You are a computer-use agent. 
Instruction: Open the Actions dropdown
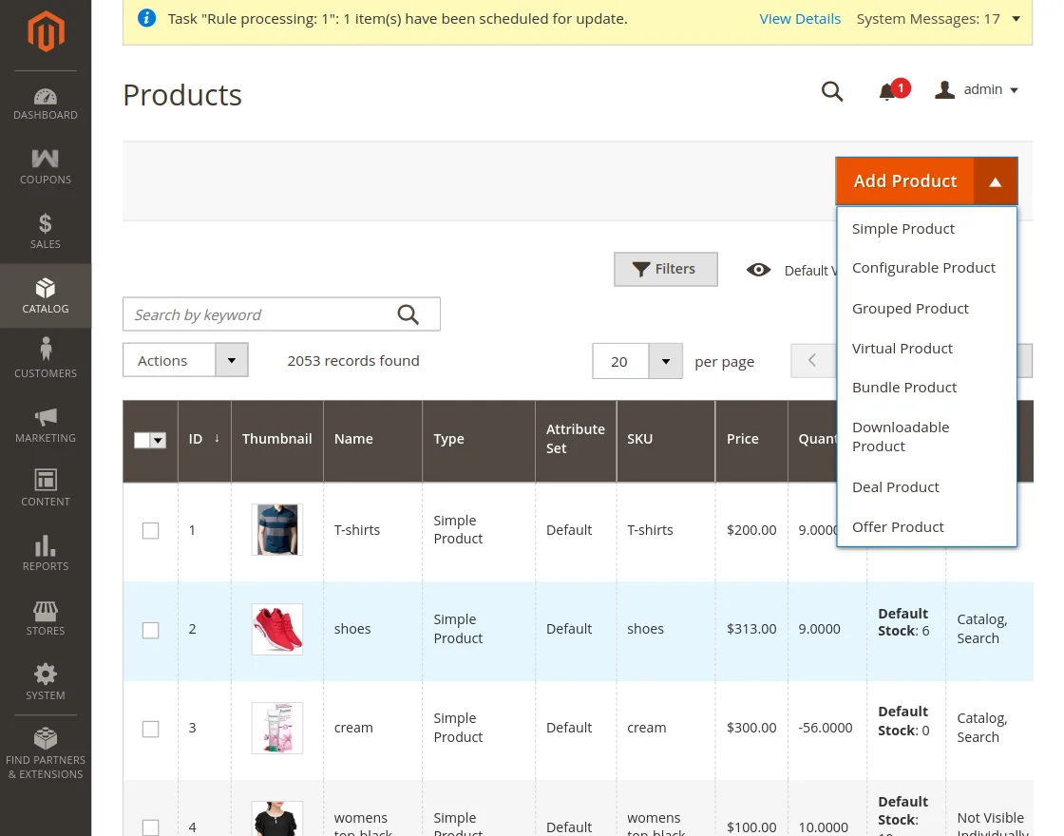[x=185, y=360]
